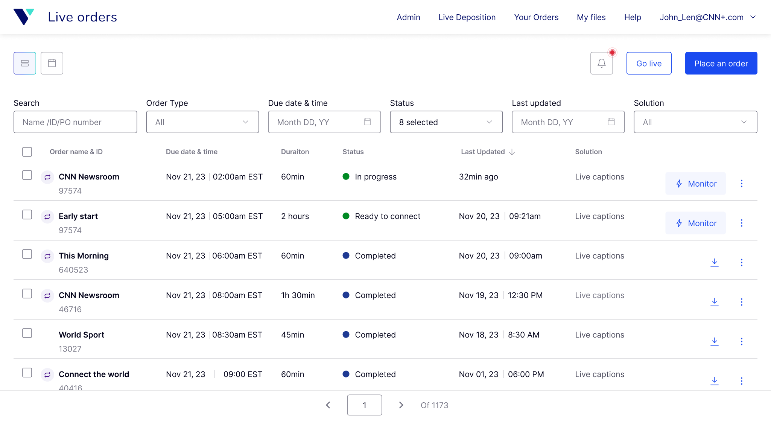This screenshot has height=429, width=771.
Task: Open the Help menu
Action: pyautogui.click(x=633, y=17)
